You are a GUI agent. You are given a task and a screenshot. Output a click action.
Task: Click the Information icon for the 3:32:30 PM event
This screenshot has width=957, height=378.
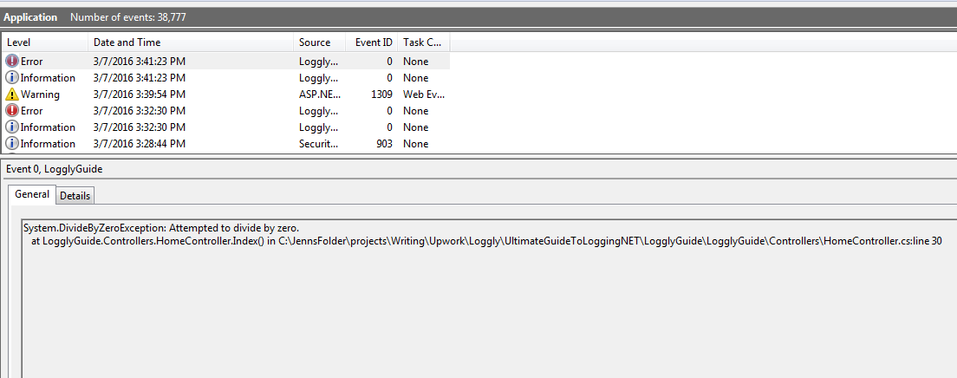[12, 127]
